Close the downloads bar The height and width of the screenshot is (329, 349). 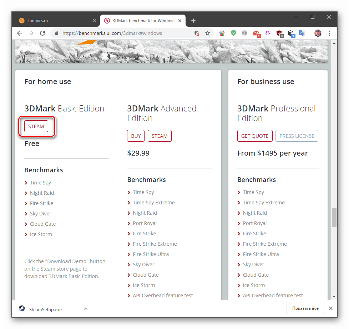tap(331, 308)
